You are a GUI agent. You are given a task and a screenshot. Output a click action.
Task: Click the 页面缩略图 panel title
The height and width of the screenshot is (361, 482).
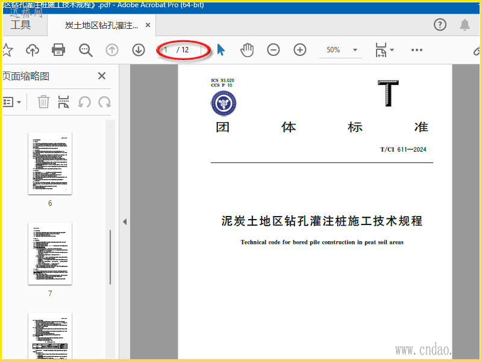[26, 76]
